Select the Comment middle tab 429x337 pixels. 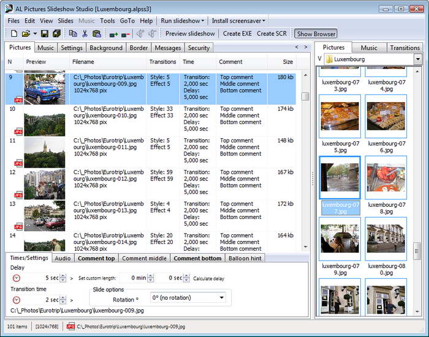(x=144, y=258)
